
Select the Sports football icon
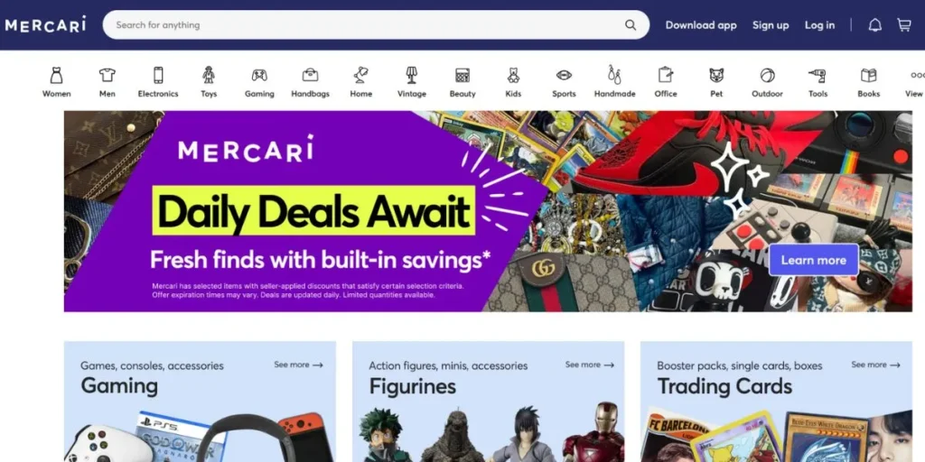pos(564,76)
